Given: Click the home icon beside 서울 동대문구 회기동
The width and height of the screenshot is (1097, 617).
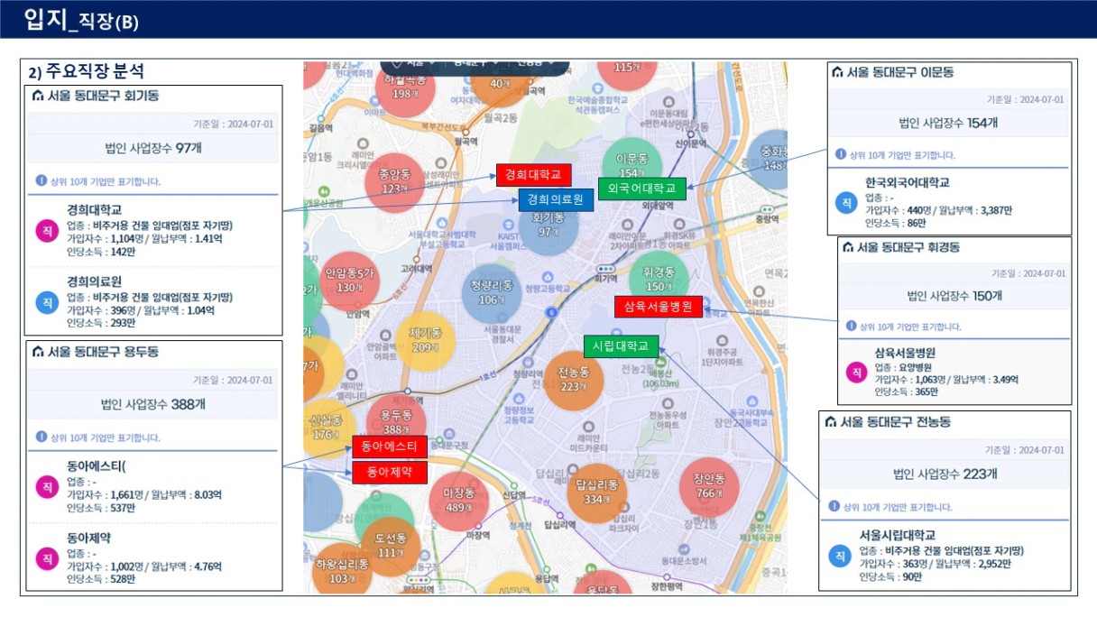Looking at the screenshot, I should pos(37,96).
